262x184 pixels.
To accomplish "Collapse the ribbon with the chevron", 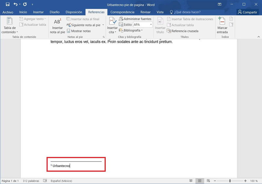I will [x=259, y=37].
